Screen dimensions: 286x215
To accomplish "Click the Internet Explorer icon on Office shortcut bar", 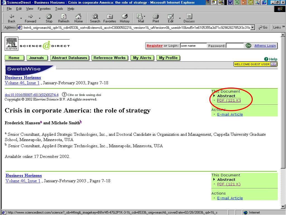I will (264, 2).
